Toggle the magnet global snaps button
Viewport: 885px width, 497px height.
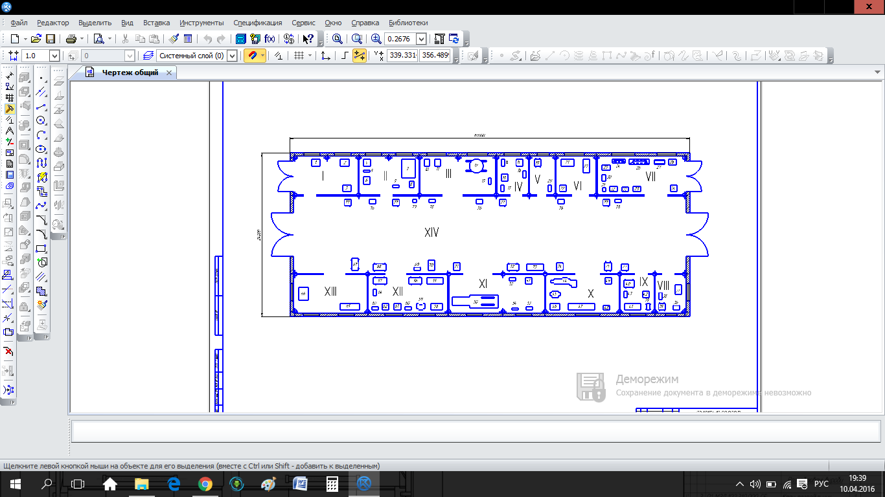pos(252,56)
